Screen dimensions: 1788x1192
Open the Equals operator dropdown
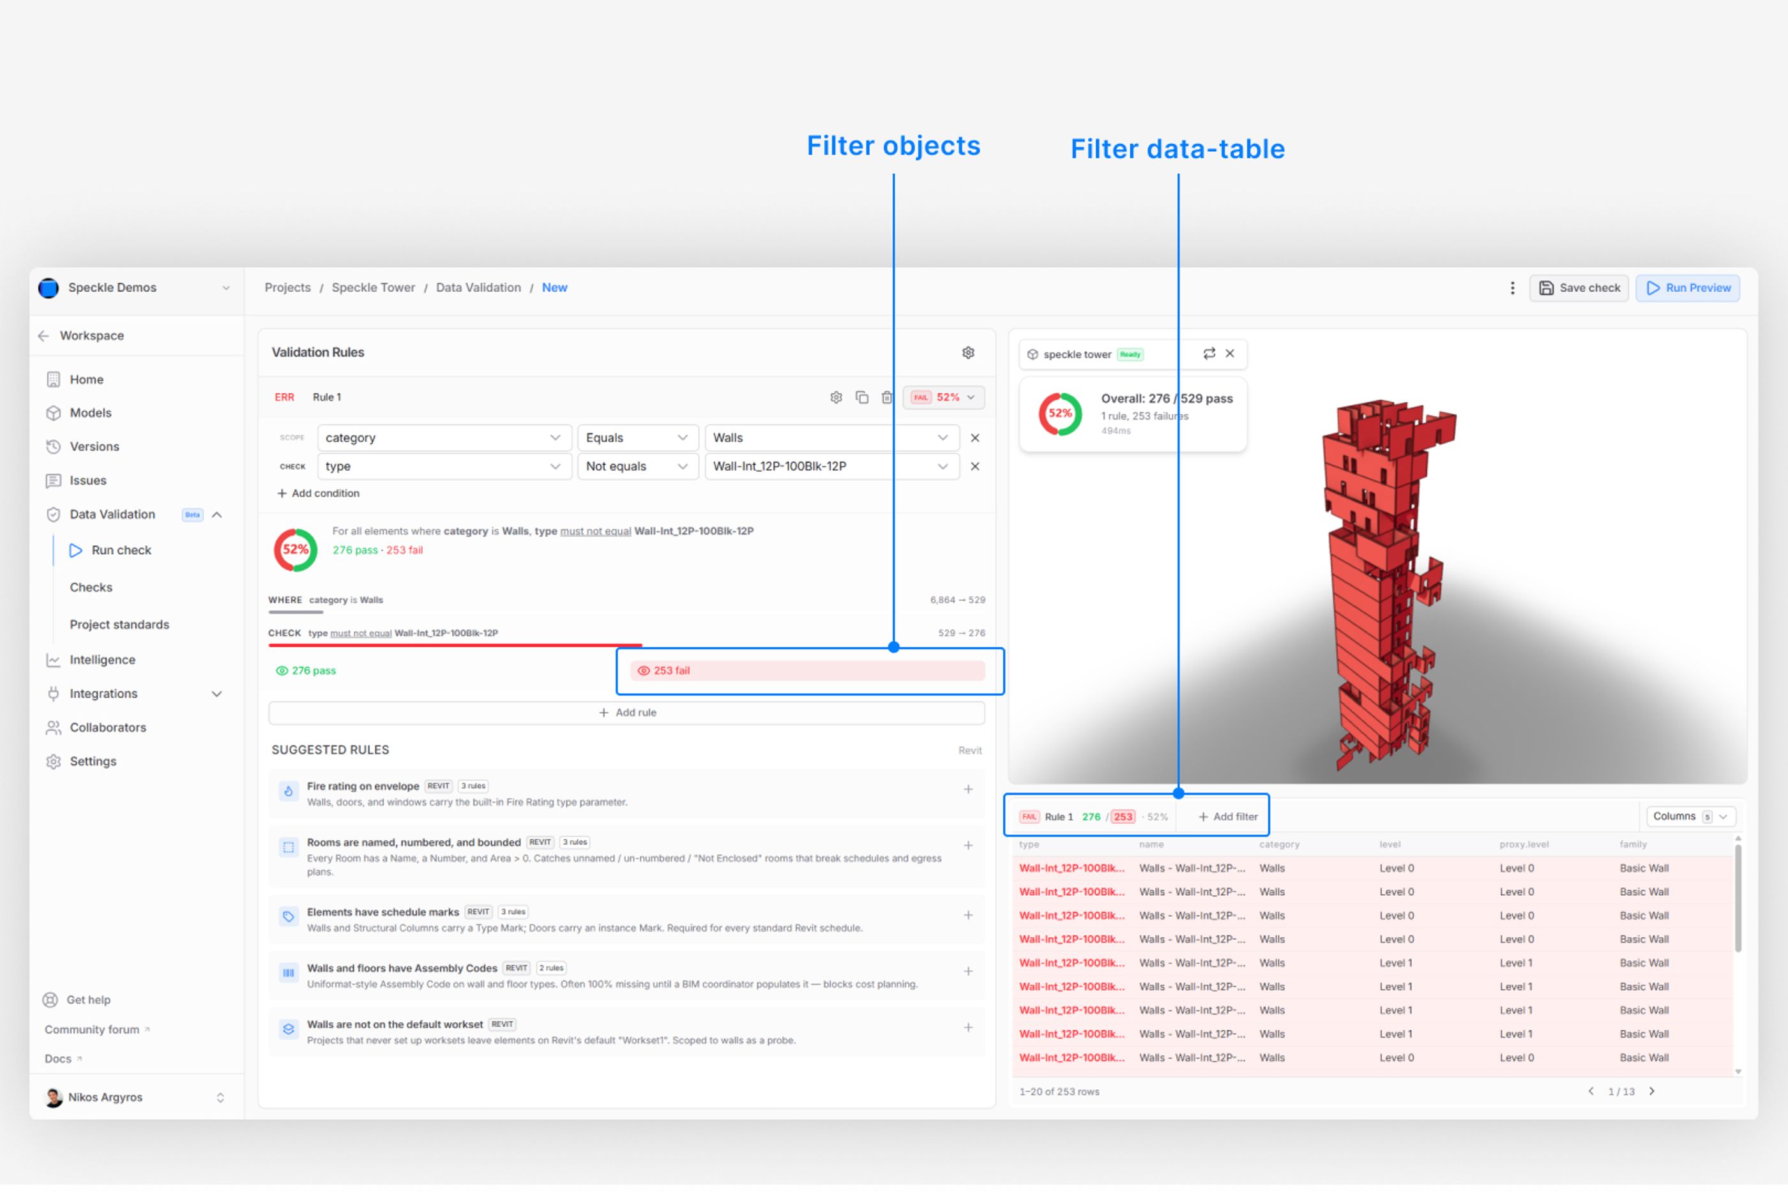click(x=638, y=438)
